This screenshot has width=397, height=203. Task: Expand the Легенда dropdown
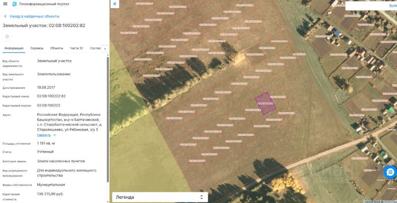[160, 197]
